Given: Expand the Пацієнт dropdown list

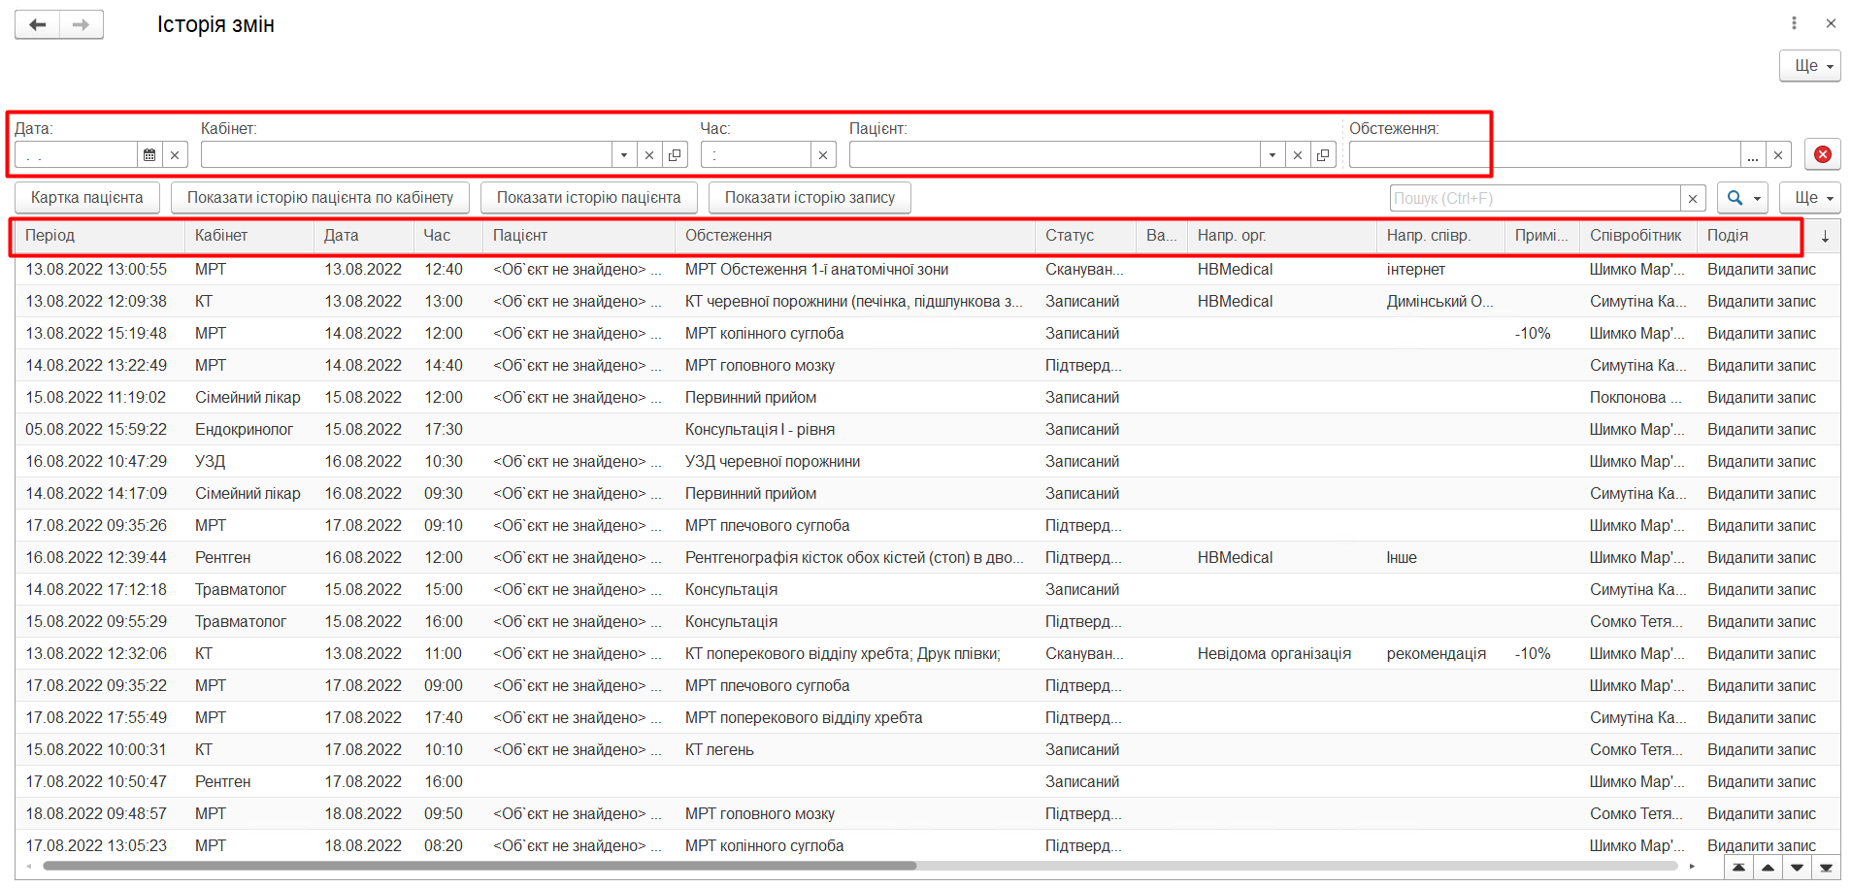Looking at the screenshot, I should coord(1273,154).
